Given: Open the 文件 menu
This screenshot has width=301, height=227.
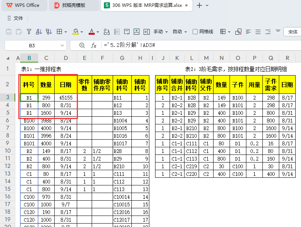Looking at the screenshot, I should [x=15, y=18].
